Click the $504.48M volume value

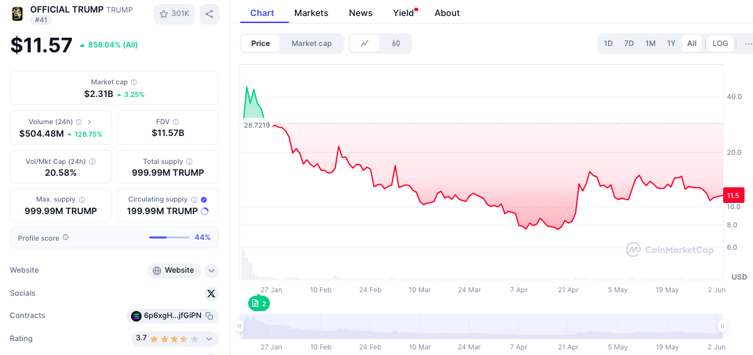(41, 134)
